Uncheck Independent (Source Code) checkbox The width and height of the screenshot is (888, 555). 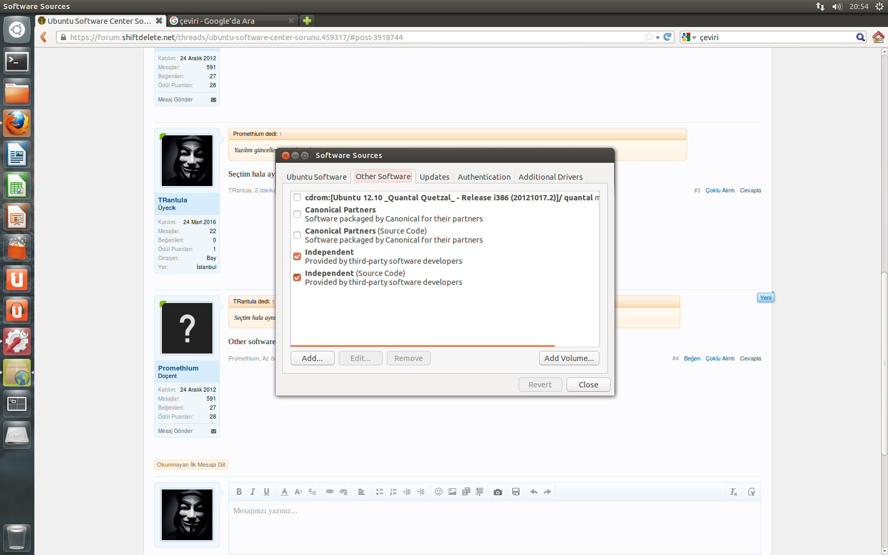[x=297, y=277]
